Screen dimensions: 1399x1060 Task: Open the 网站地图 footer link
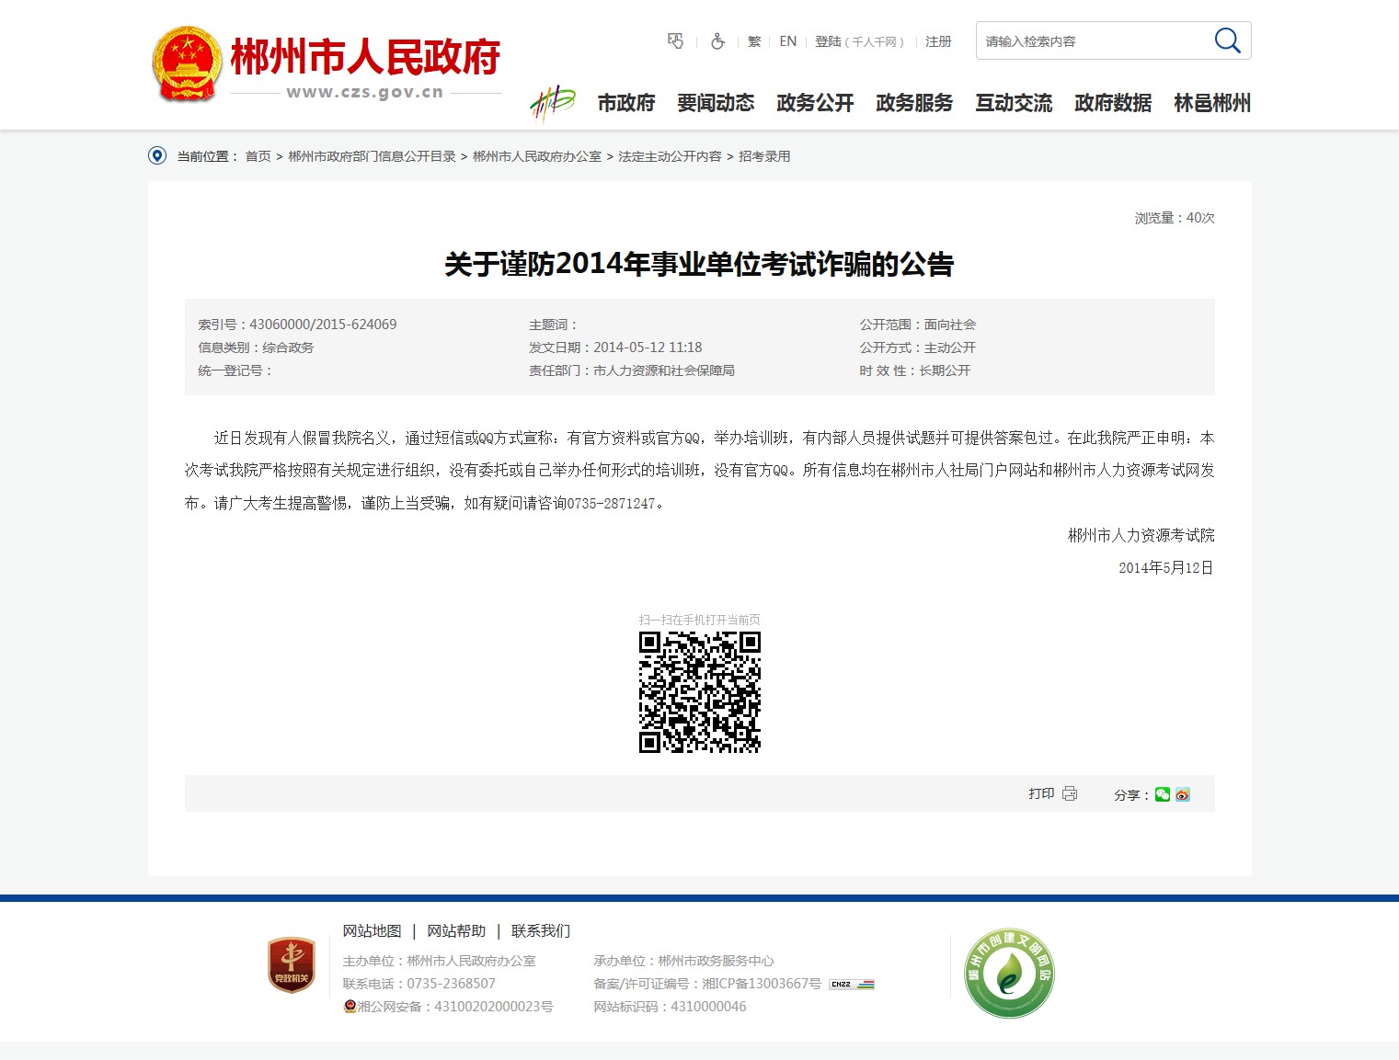tap(372, 930)
